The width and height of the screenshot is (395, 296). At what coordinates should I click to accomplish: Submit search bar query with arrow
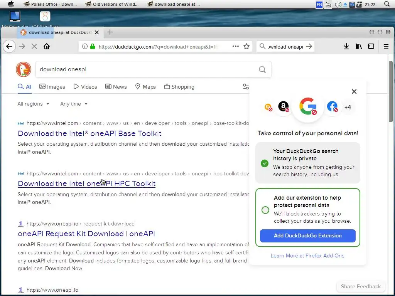(x=309, y=46)
